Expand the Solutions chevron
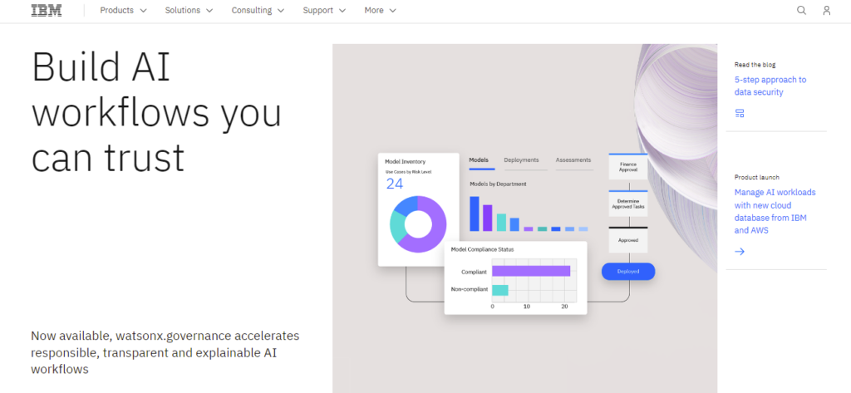Screen dimensions: 851x393 coord(209,11)
